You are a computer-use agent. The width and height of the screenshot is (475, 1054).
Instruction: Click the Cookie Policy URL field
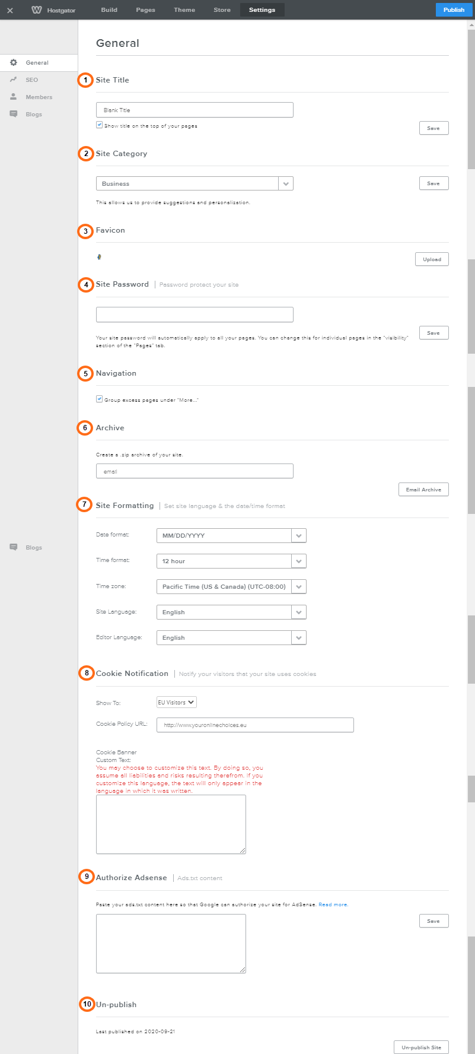pyautogui.click(x=255, y=725)
